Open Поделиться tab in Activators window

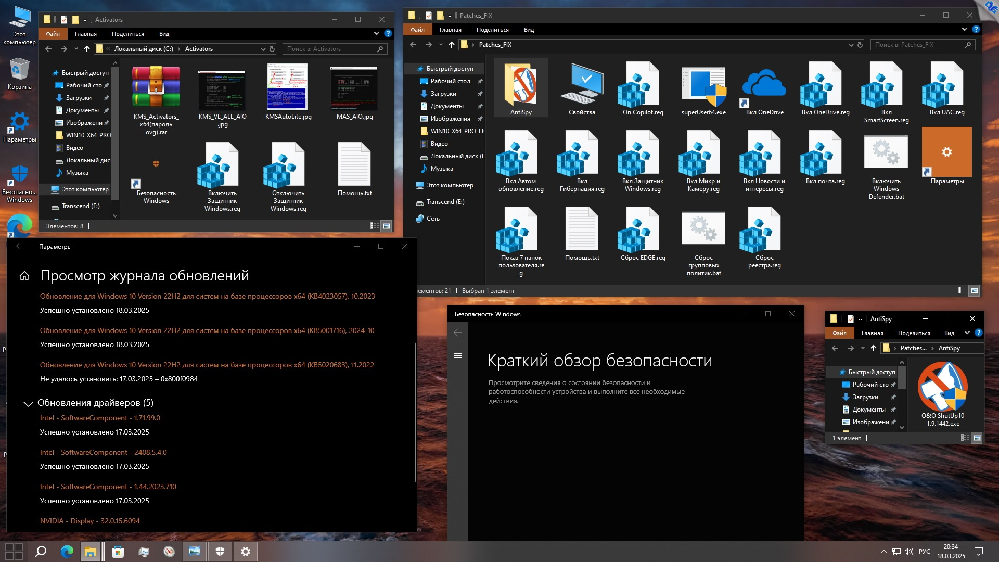coord(127,34)
